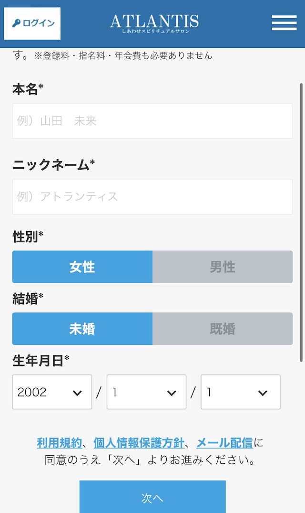Expand the birth month dropdown

[x=146, y=392]
